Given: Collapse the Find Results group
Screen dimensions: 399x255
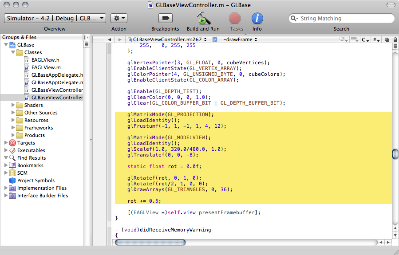Looking at the screenshot, I should coord(6,158).
